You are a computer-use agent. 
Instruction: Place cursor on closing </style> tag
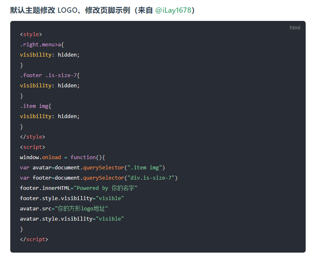(32, 137)
